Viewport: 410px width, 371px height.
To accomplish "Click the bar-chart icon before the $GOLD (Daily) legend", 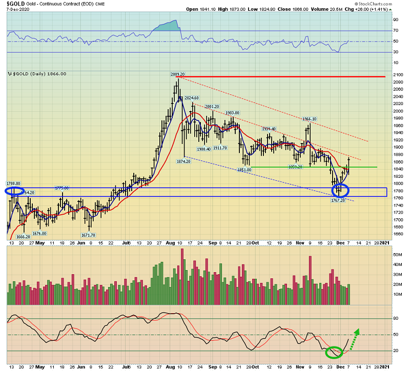I will tap(10, 74).
